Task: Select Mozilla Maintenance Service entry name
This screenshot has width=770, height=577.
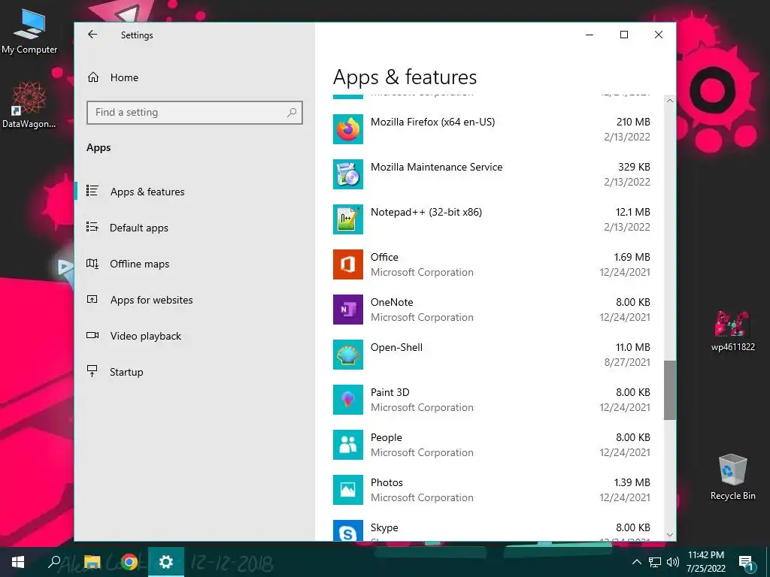Action: point(437,167)
